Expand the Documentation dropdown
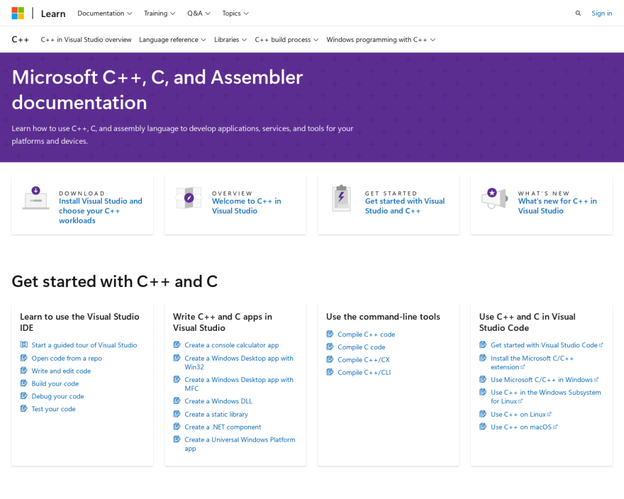624x499 pixels. 105,13
